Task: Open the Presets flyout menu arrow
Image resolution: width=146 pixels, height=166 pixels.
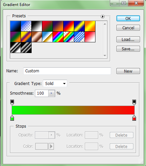Action: point(102,16)
